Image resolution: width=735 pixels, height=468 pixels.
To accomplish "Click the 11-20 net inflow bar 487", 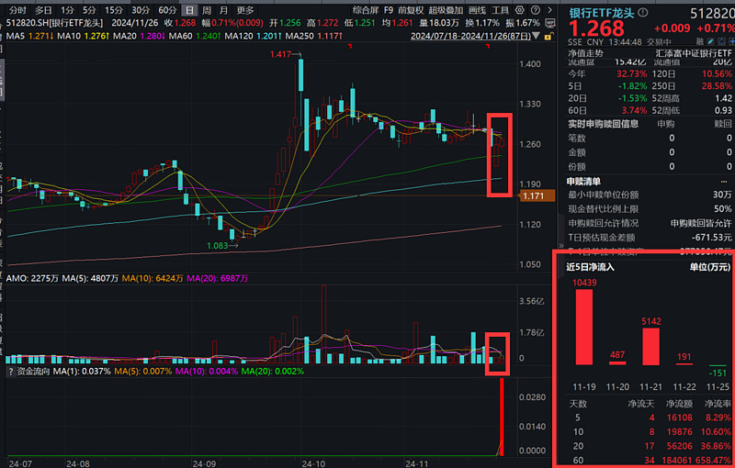I will (x=617, y=362).
